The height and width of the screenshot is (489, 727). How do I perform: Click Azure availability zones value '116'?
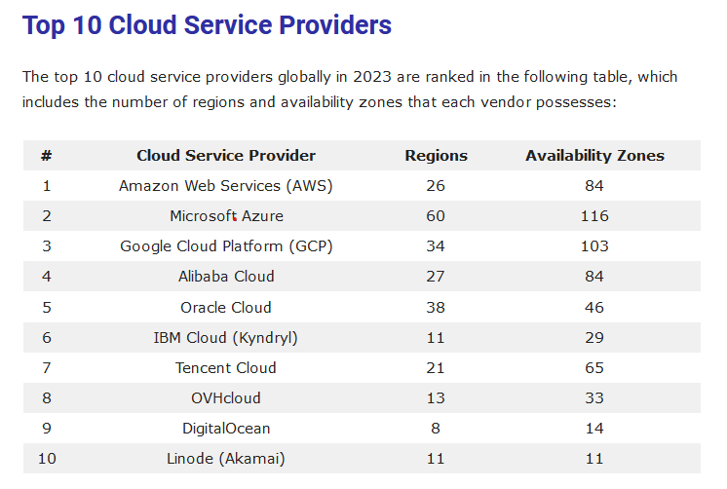tap(594, 216)
